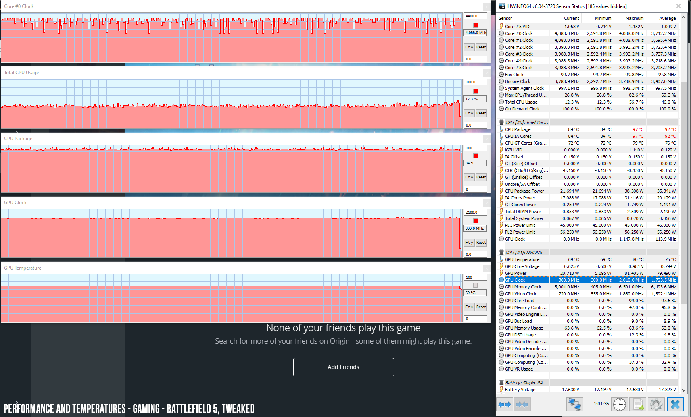Select the highlighted GPU Clock sensor row
This screenshot has width=691, height=417.
coord(588,280)
